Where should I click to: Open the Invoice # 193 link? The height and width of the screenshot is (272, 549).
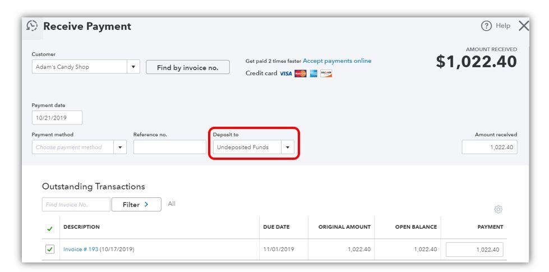point(81,249)
